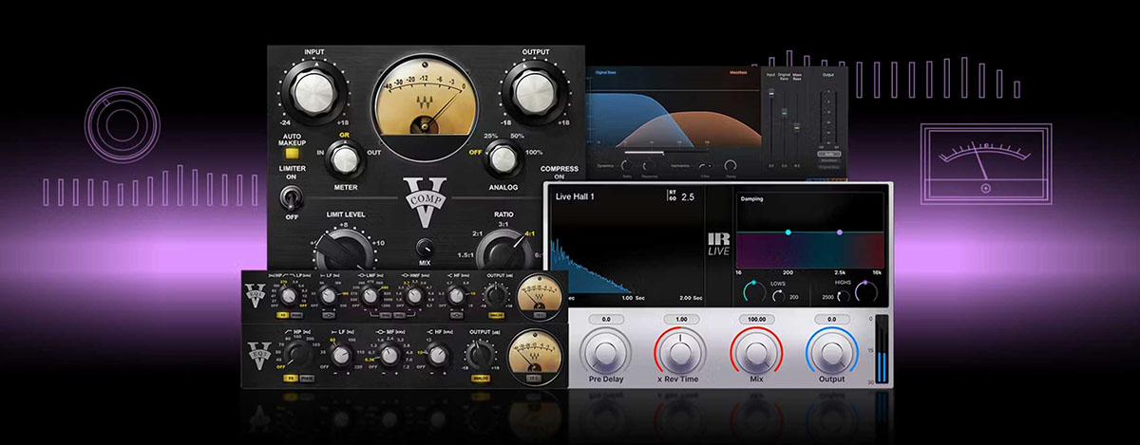Click the MaxxBass Ratio knob
Screen dimensions: 1140x445
(627, 165)
